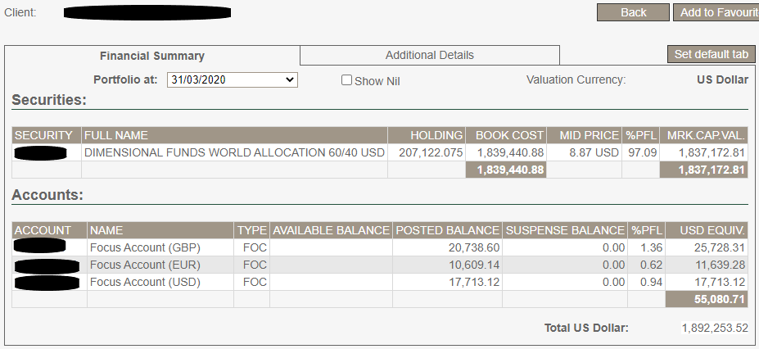Click the MRK.CAP.VAL. column header
The height and width of the screenshot is (349, 759).
point(703,135)
